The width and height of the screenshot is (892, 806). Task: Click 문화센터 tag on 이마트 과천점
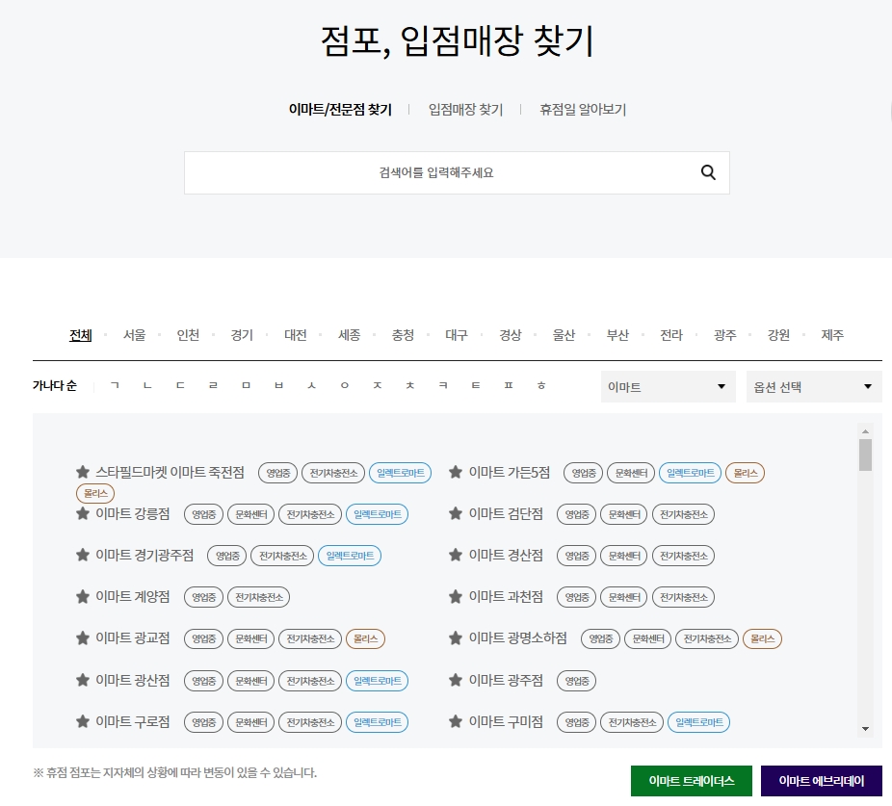624,597
